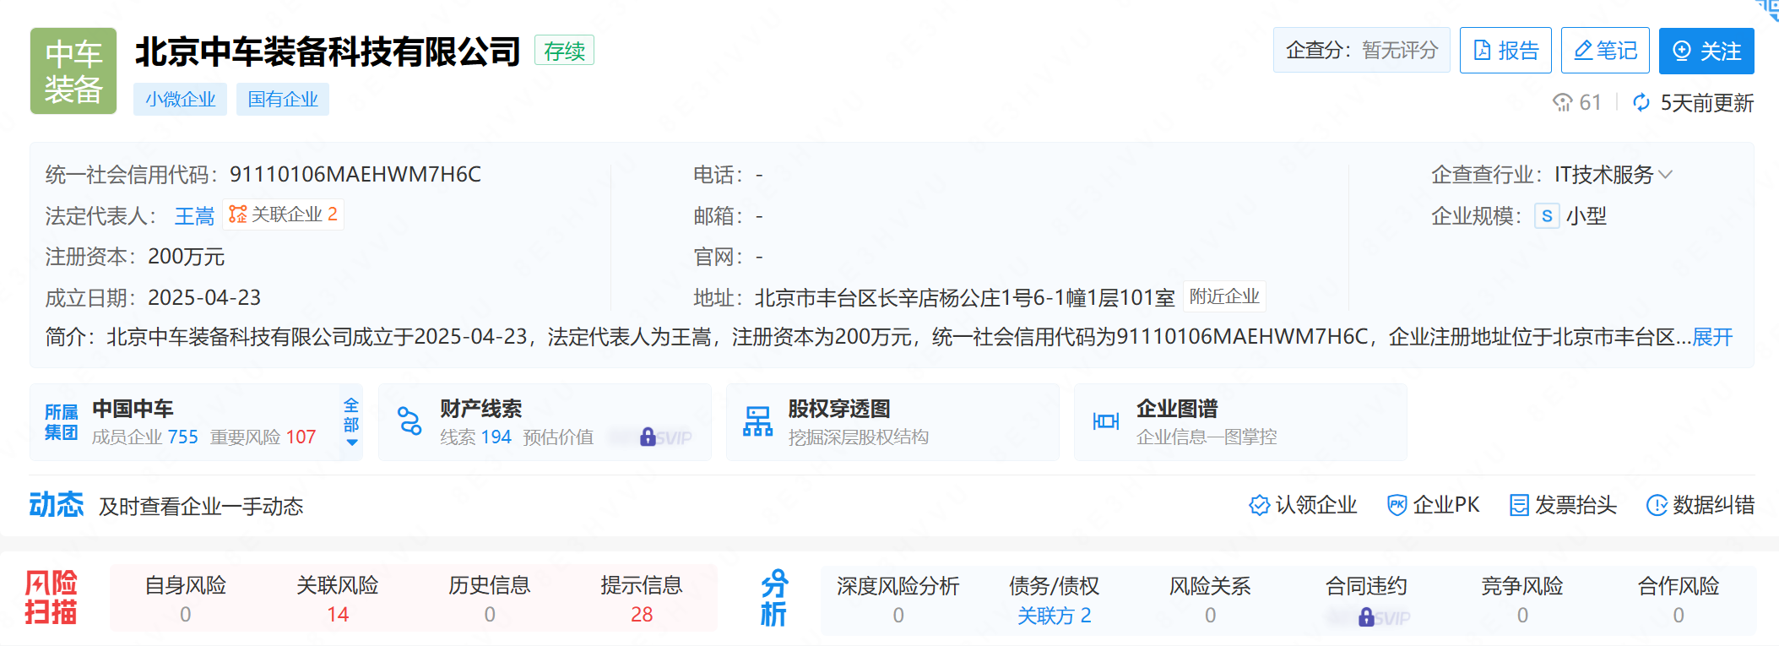Click the 小微企业 tag
Viewport: 1779px width, 646px height.
[180, 100]
